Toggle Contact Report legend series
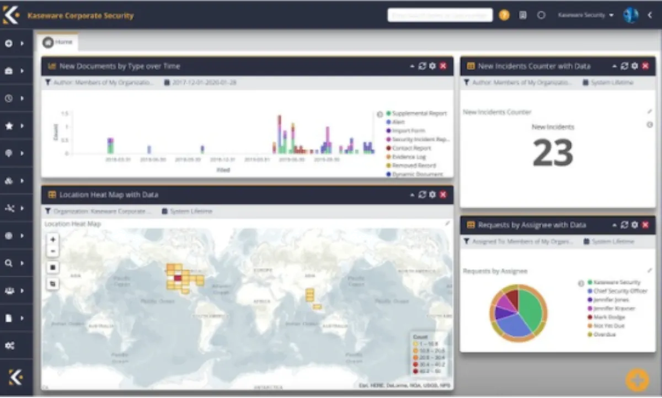Screen dimensions: 662x398 click(x=409, y=148)
